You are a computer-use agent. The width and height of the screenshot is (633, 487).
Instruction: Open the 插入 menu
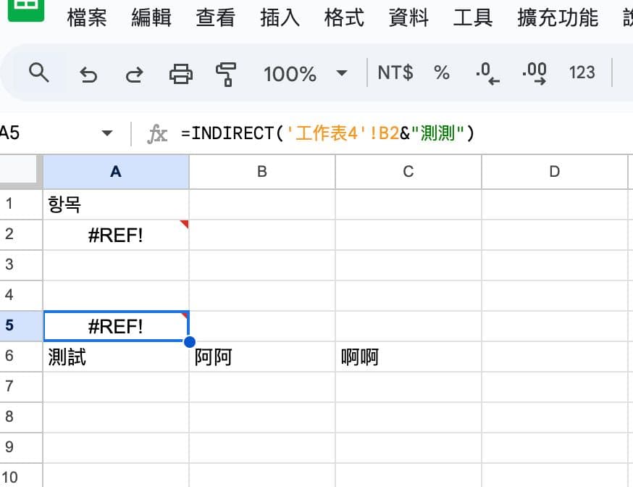pos(280,18)
